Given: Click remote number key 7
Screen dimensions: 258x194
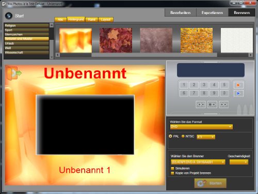Looking at the screenshot, I should (194, 93).
